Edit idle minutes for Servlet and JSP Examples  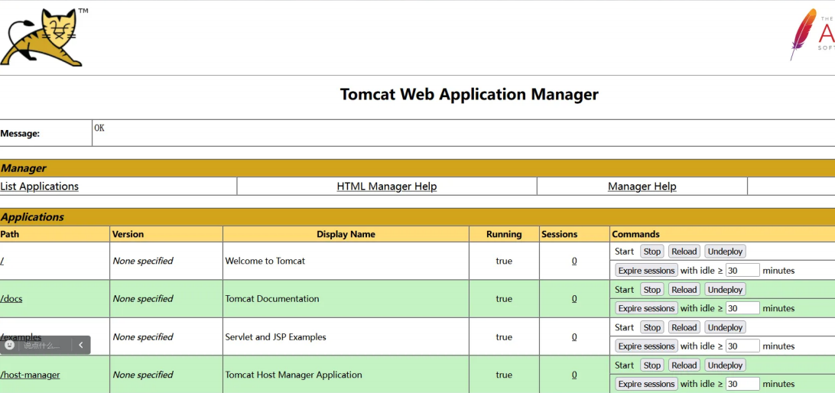(742, 346)
